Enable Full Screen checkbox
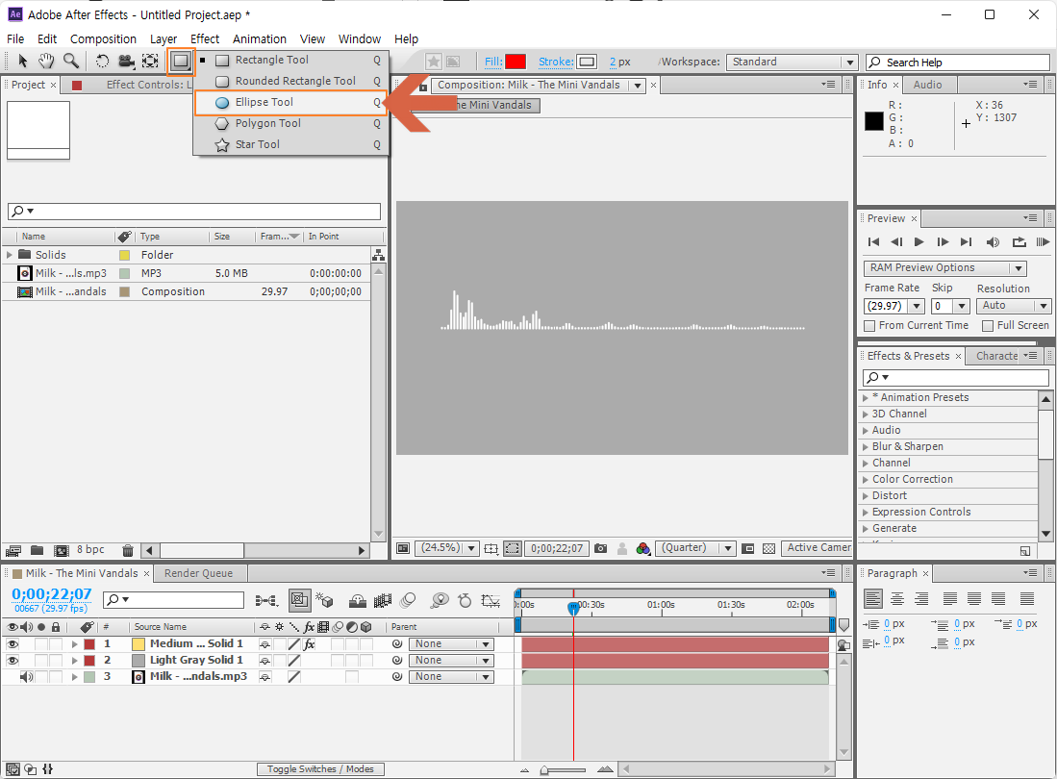Viewport: 1057px width, 779px height. [989, 326]
